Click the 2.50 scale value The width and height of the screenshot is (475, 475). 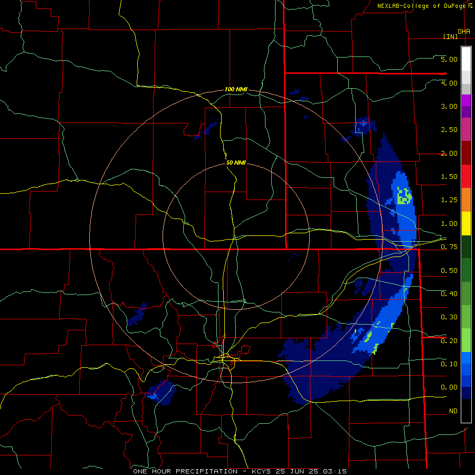[449, 130]
